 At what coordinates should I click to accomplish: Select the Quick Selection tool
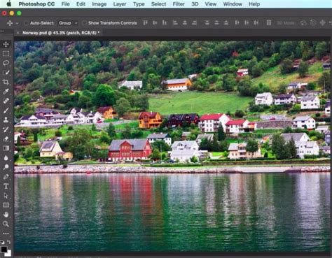coord(6,73)
